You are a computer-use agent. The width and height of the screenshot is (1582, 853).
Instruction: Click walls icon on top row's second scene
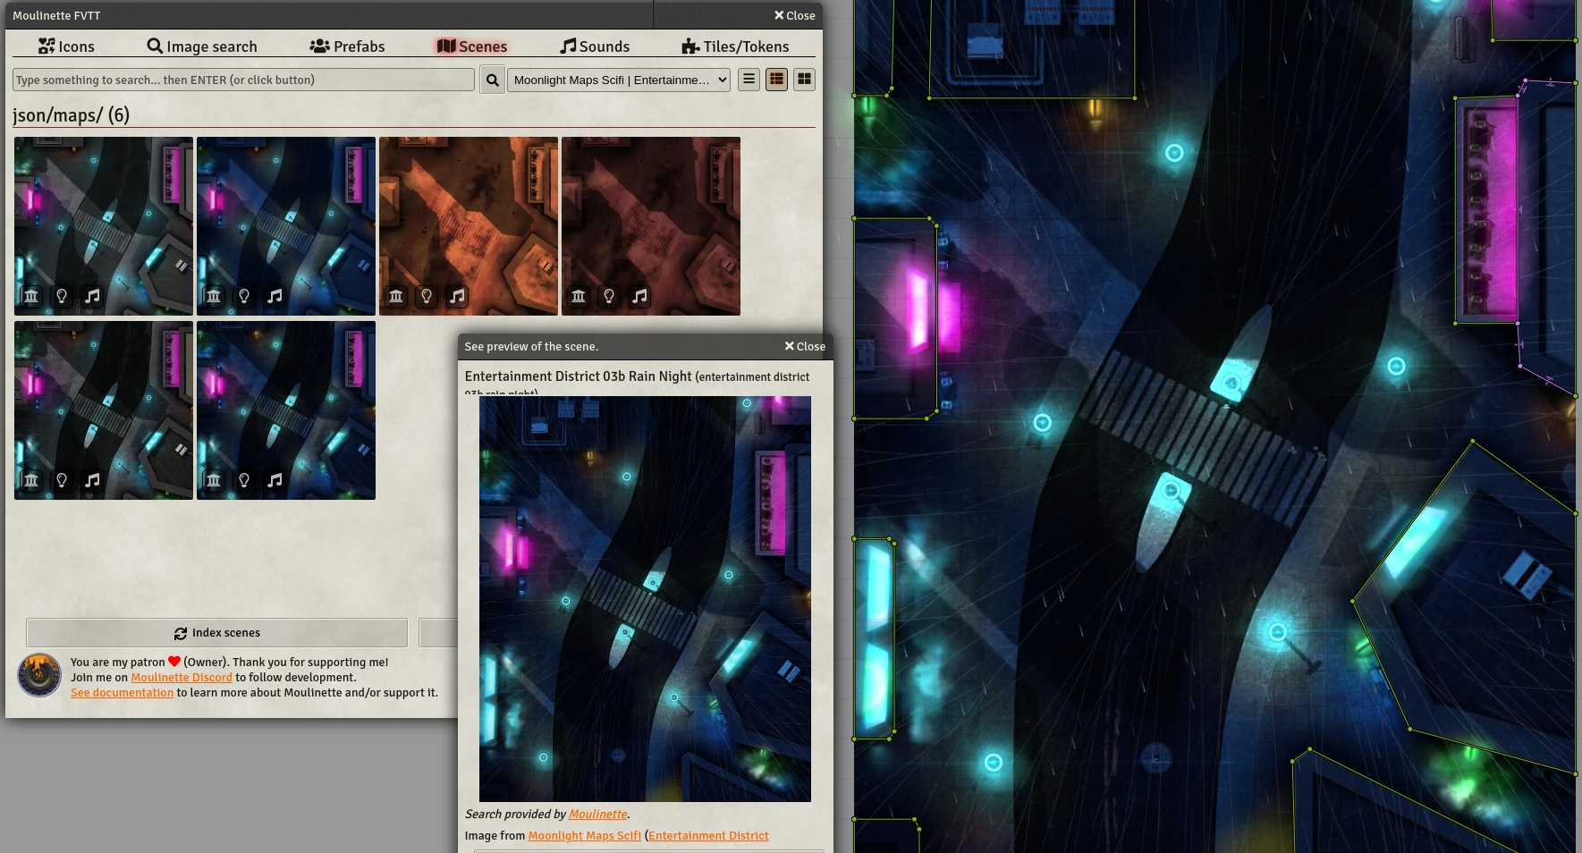214,296
